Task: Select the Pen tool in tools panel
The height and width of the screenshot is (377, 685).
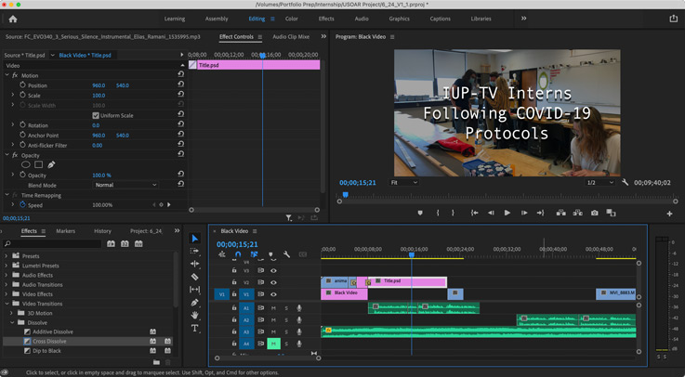Action: (195, 303)
